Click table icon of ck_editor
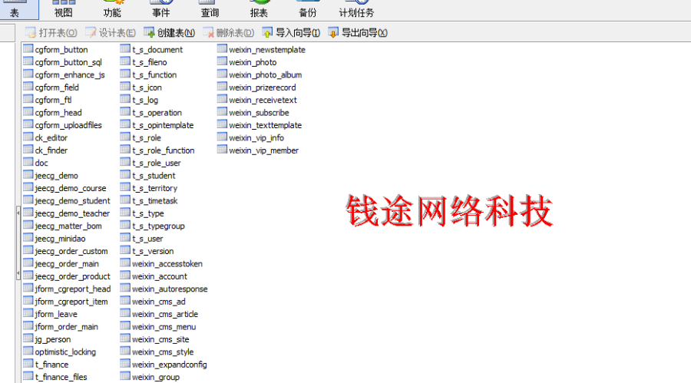The height and width of the screenshot is (383, 691). pyautogui.click(x=28, y=137)
